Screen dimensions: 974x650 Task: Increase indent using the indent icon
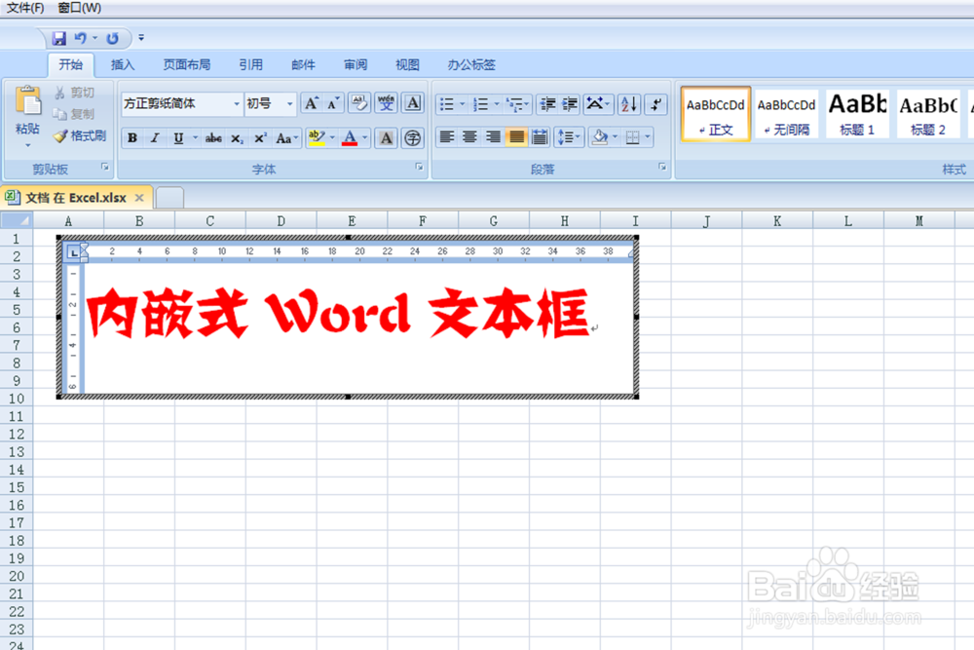tap(570, 104)
